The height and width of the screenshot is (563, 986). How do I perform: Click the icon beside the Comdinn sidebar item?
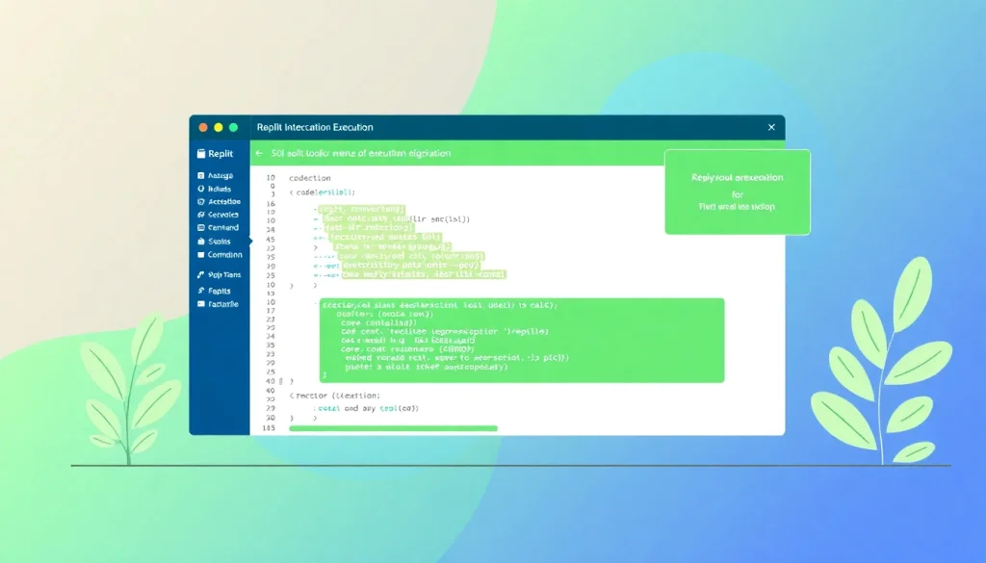click(201, 254)
